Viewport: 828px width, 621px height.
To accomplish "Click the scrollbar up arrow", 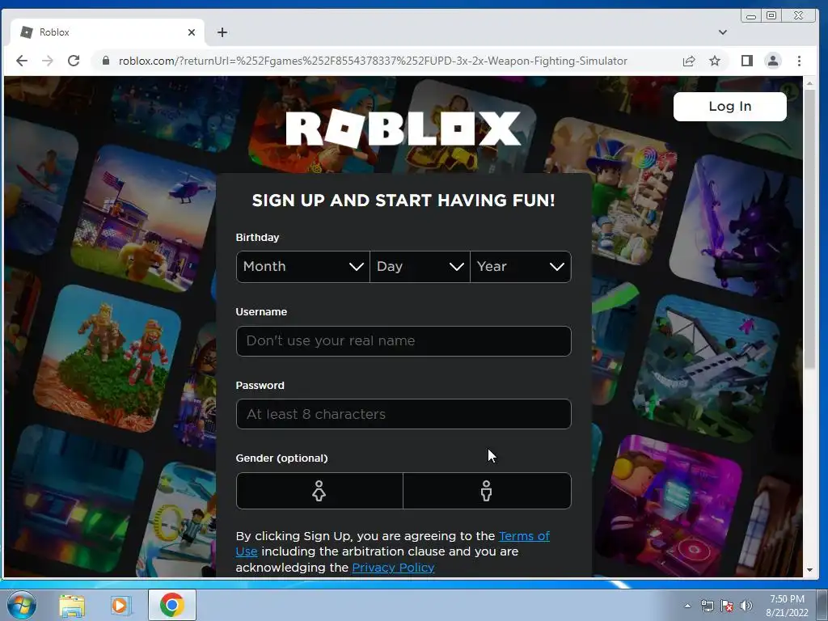I will (809, 83).
